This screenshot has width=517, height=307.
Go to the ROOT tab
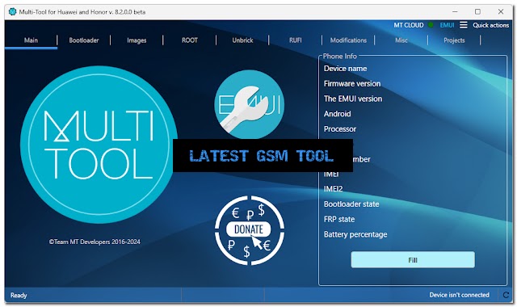click(x=190, y=40)
